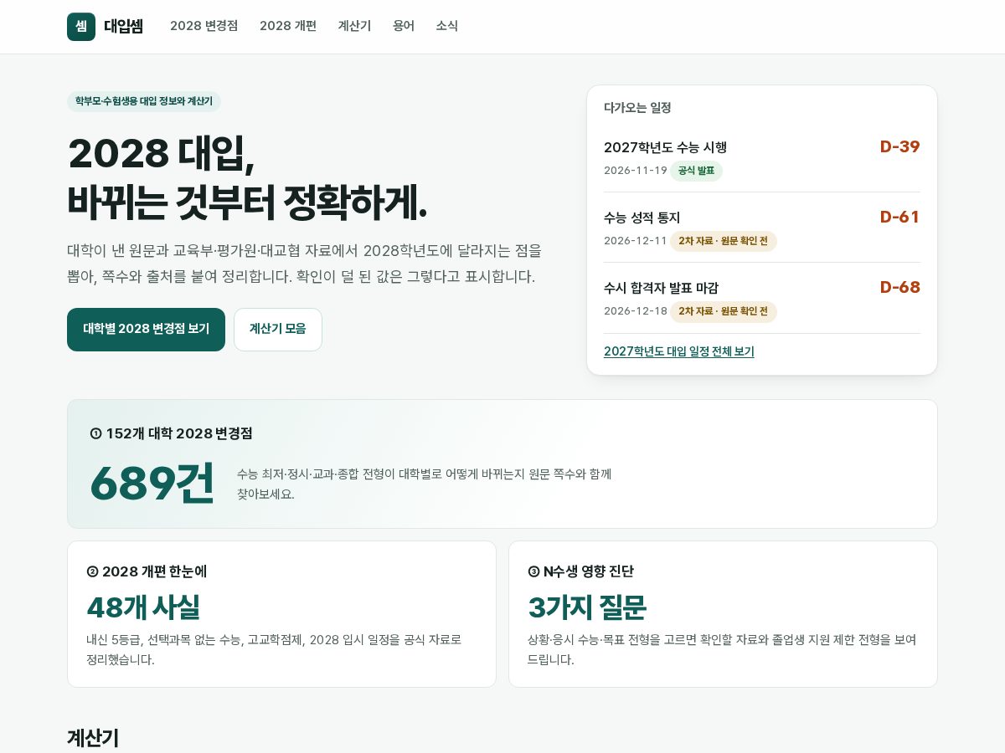Click the 대학별 2028 변경점 보기 button
1005x753 pixels.
pyautogui.click(x=146, y=330)
